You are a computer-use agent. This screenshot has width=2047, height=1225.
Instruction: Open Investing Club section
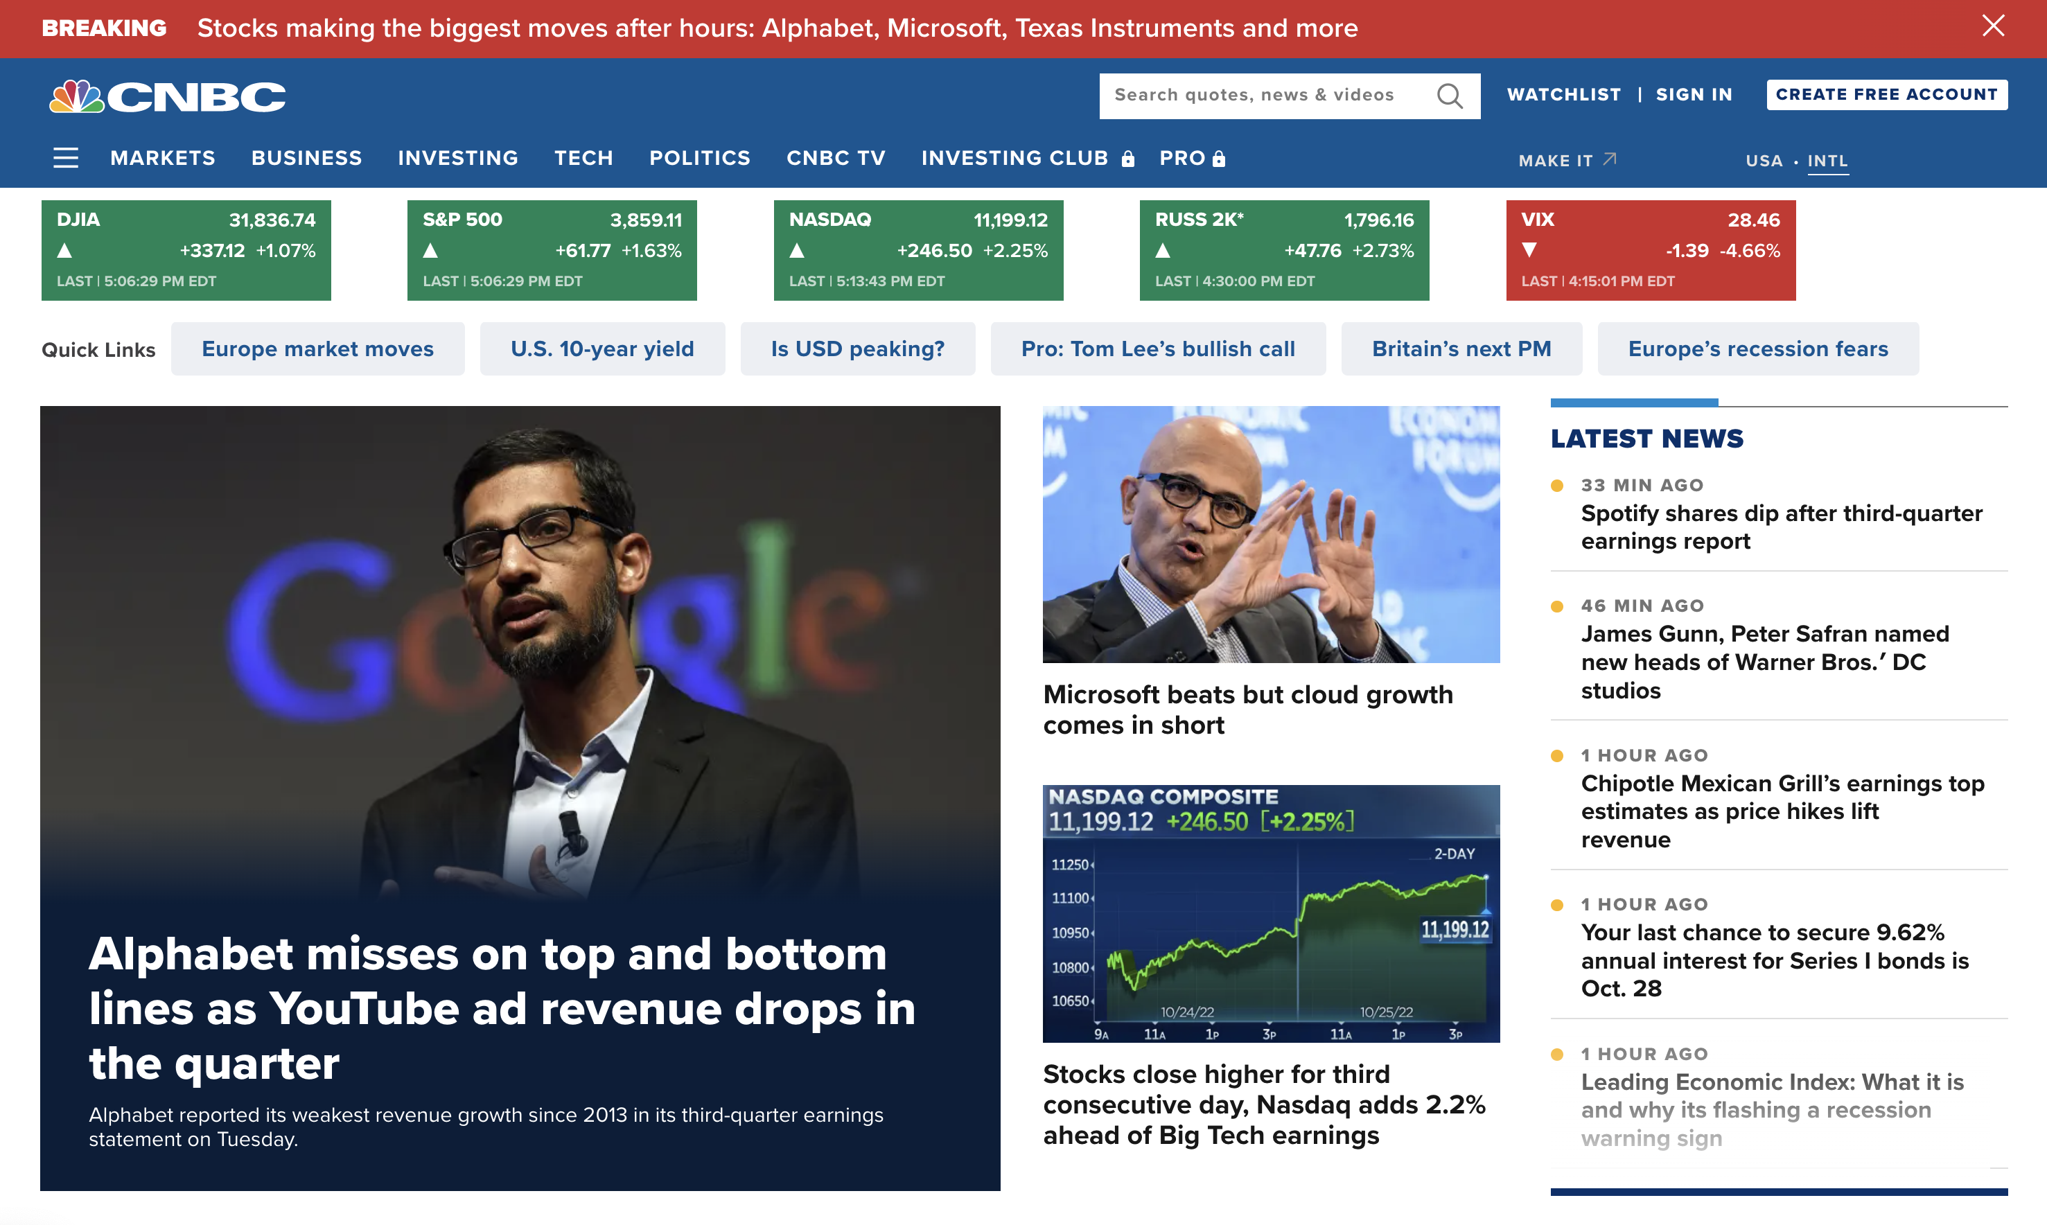point(1014,158)
